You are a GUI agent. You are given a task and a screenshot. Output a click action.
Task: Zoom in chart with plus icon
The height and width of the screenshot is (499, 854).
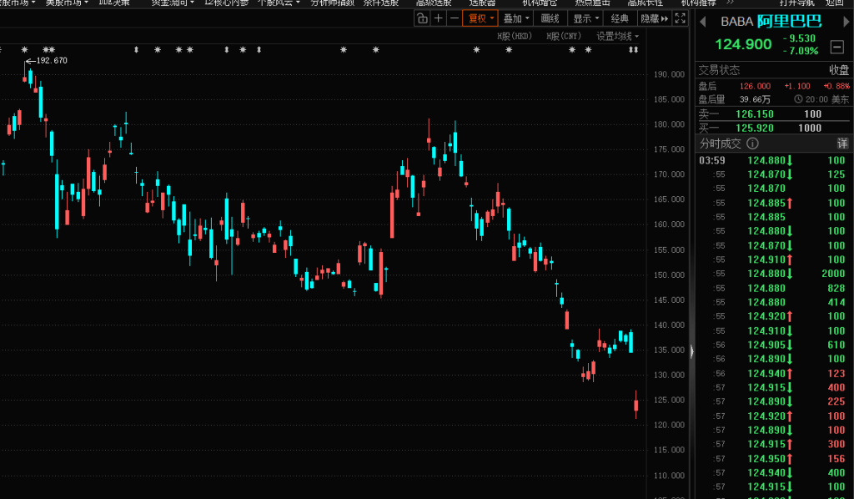point(438,18)
